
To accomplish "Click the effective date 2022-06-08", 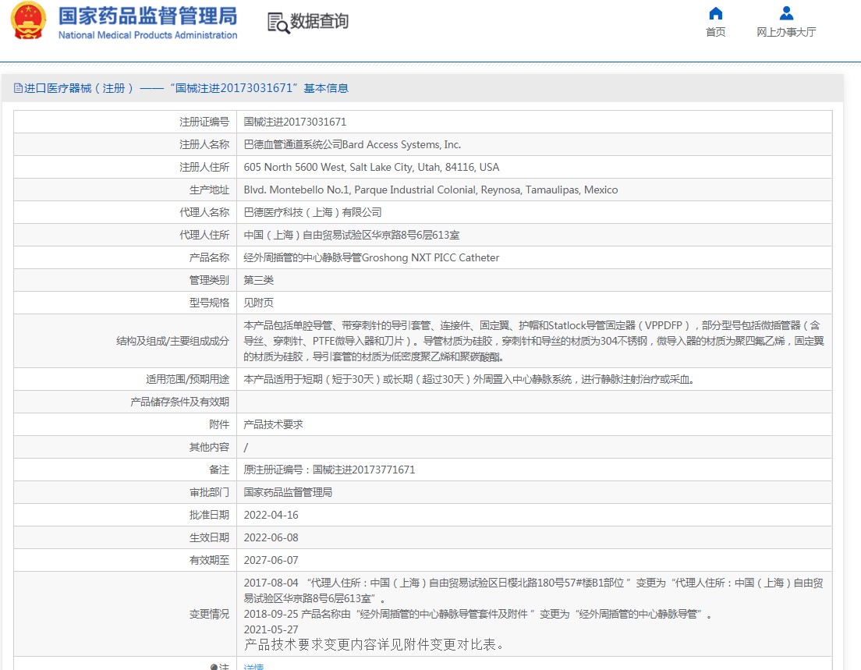I will point(271,537).
